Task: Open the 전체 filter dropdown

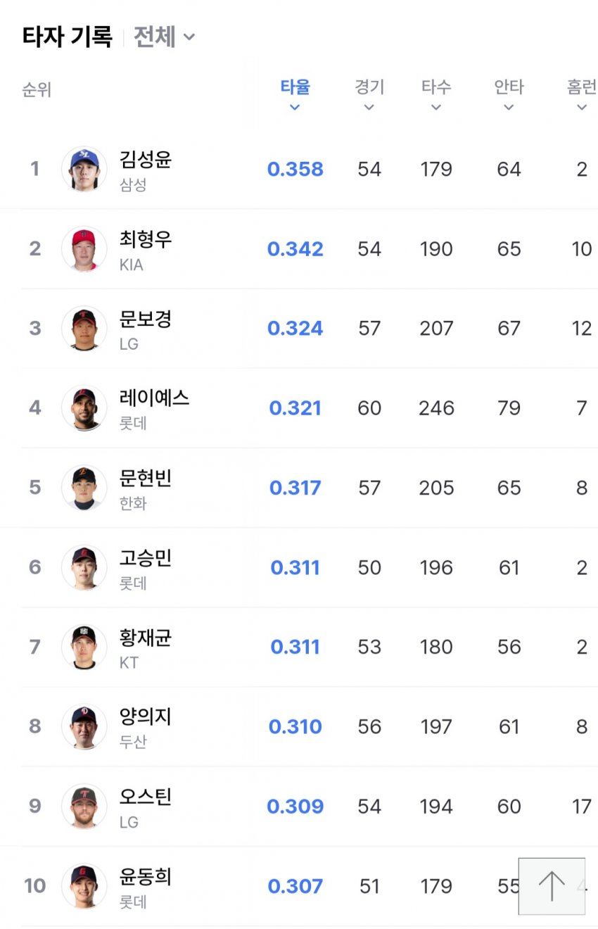Action: (164, 37)
